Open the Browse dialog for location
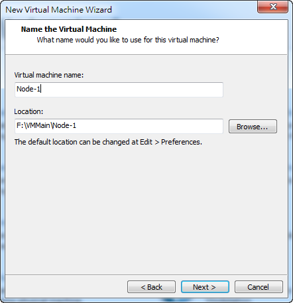Image resolution: width=293 pixels, height=303 pixels. point(253,127)
